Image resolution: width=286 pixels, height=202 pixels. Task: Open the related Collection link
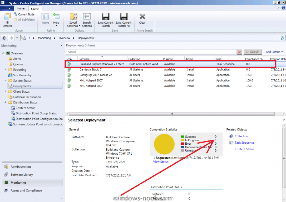pos(241,136)
